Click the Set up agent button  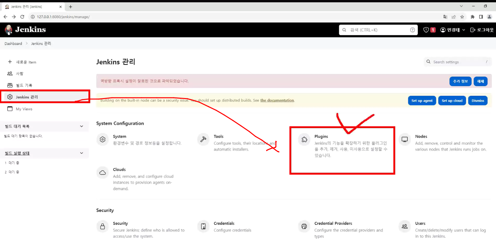coord(422,101)
